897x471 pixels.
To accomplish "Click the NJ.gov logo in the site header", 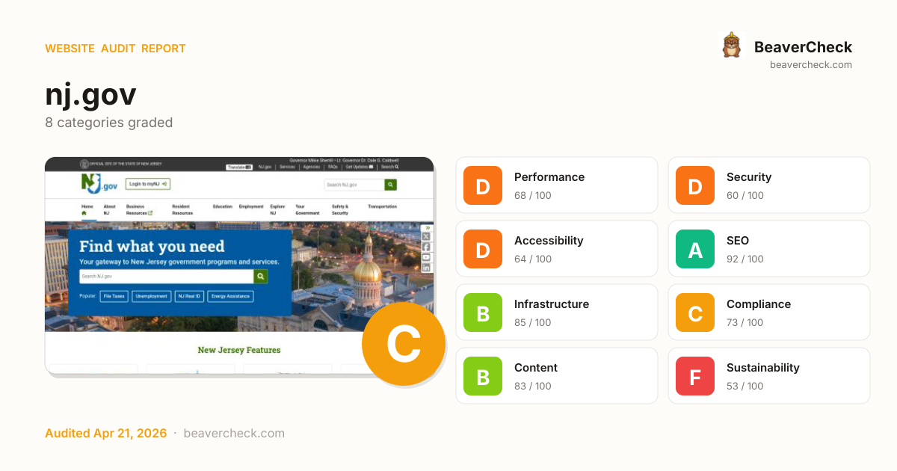I will pos(98,183).
